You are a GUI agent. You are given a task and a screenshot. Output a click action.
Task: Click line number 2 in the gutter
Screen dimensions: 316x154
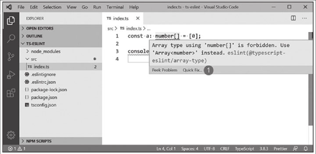(117, 44)
